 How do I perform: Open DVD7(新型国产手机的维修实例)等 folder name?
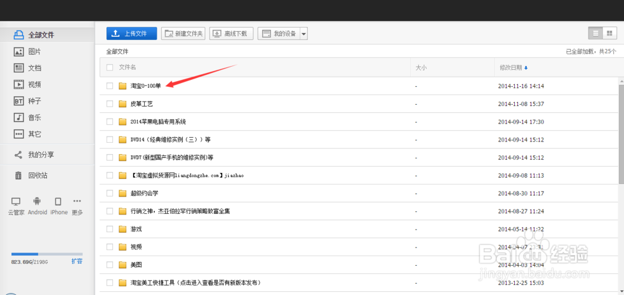coord(172,157)
